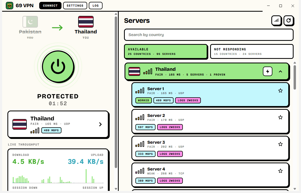Click the 469 MBPS badge in connection card
The image size is (301, 193).
51,130
